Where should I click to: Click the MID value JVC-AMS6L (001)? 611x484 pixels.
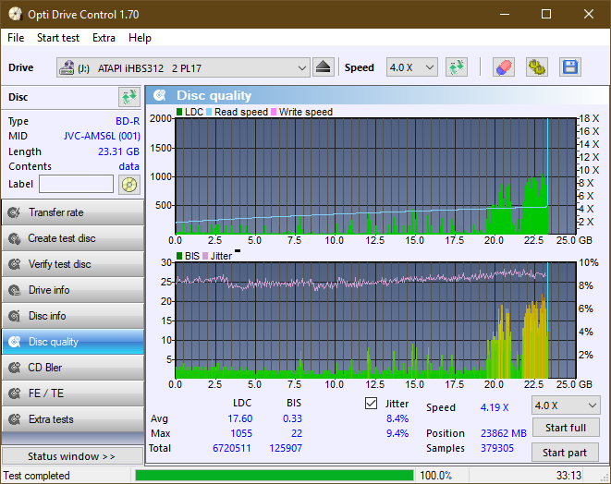pyautogui.click(x=102, y=137)
